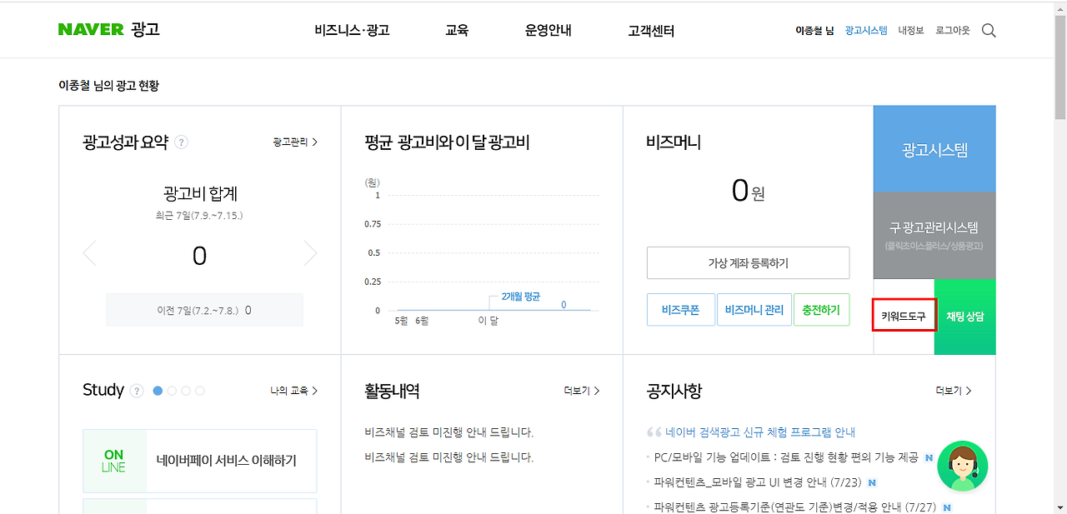Open the 운영안내 menu
The image size is (1067, 514).
pyautogui.click(x=549, y=31)
